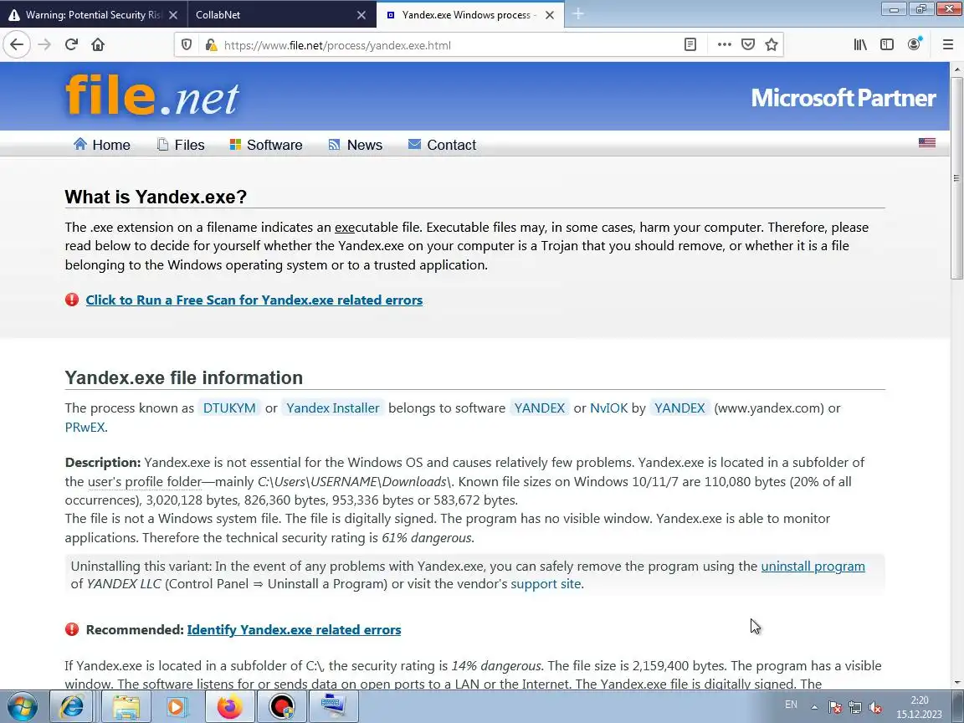
Task: Click the 'What is Yandex.exe?' heading
Action: pos(156,197)
